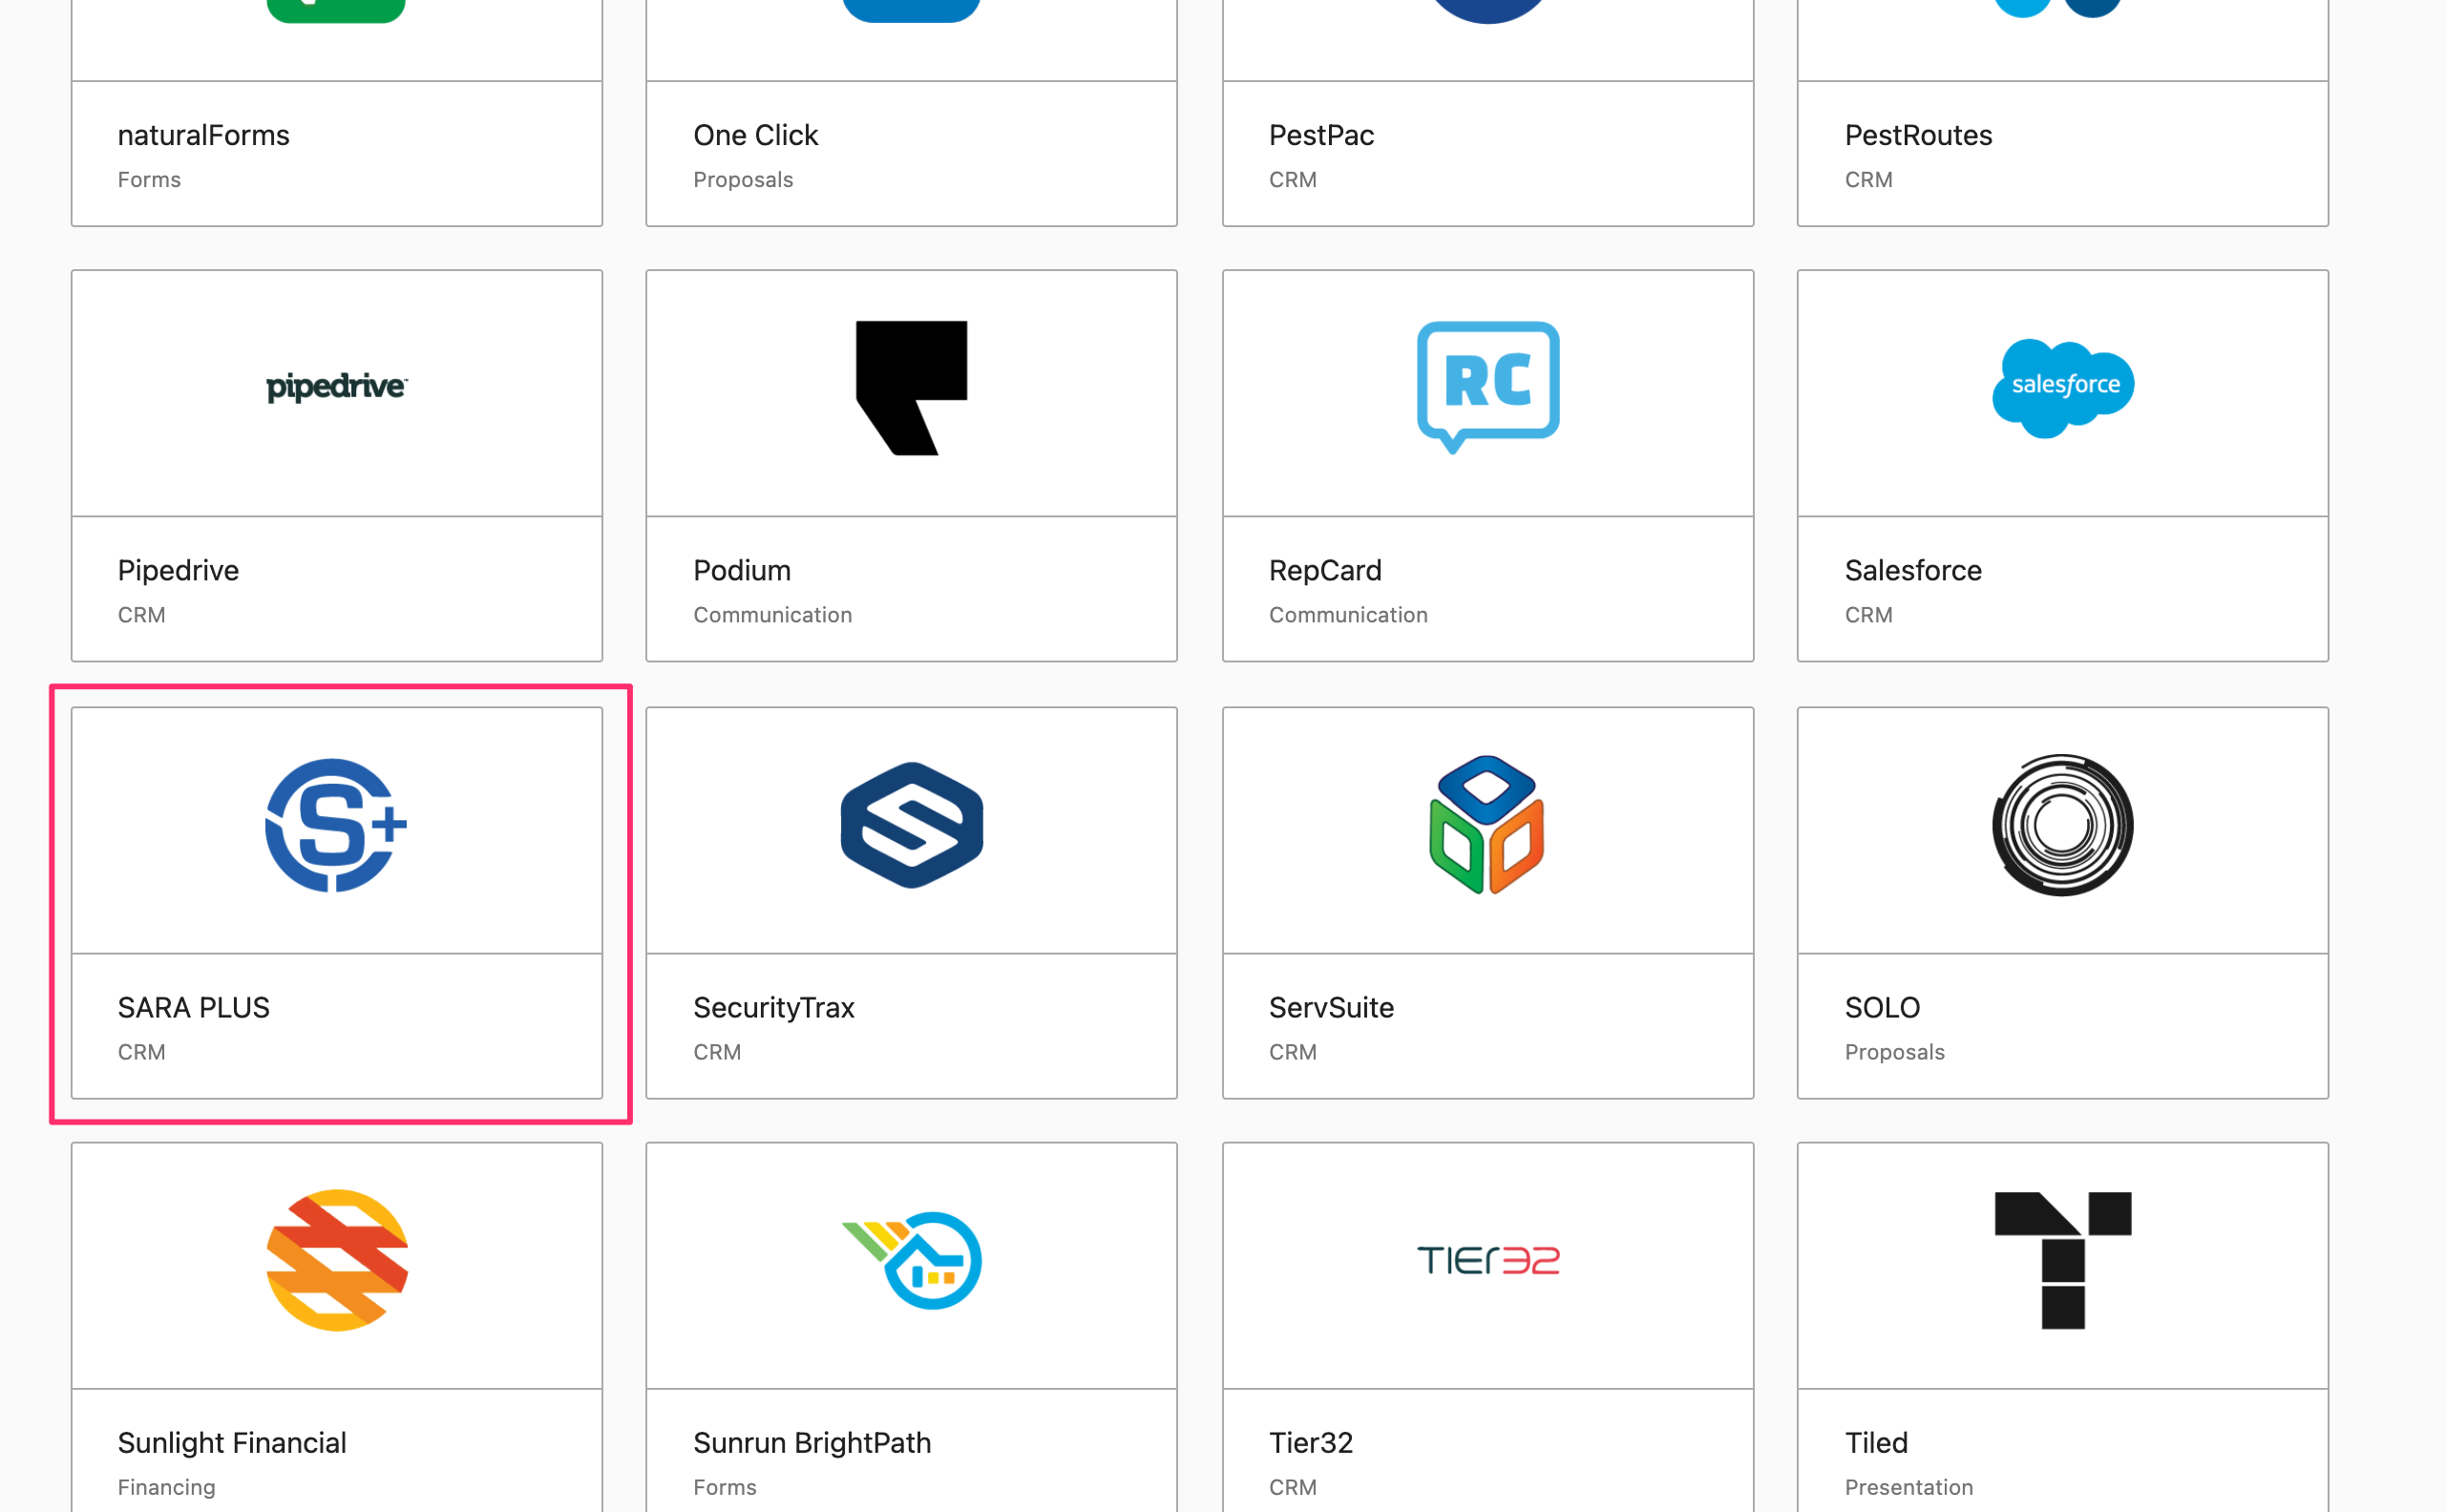This screenshot has height=1512, width=2446.
Task: Open the Pipedrive title link
Action: pos(178,570)
